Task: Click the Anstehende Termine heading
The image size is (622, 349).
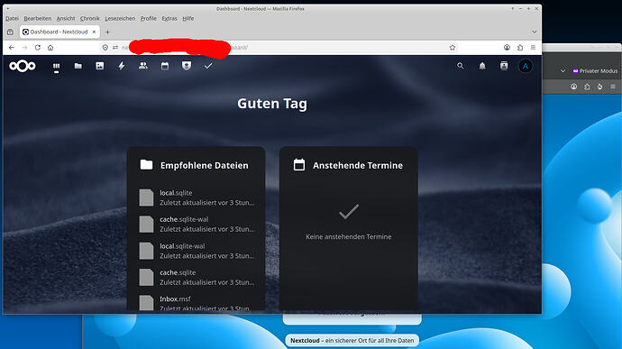Action: [x=357, y=166]
